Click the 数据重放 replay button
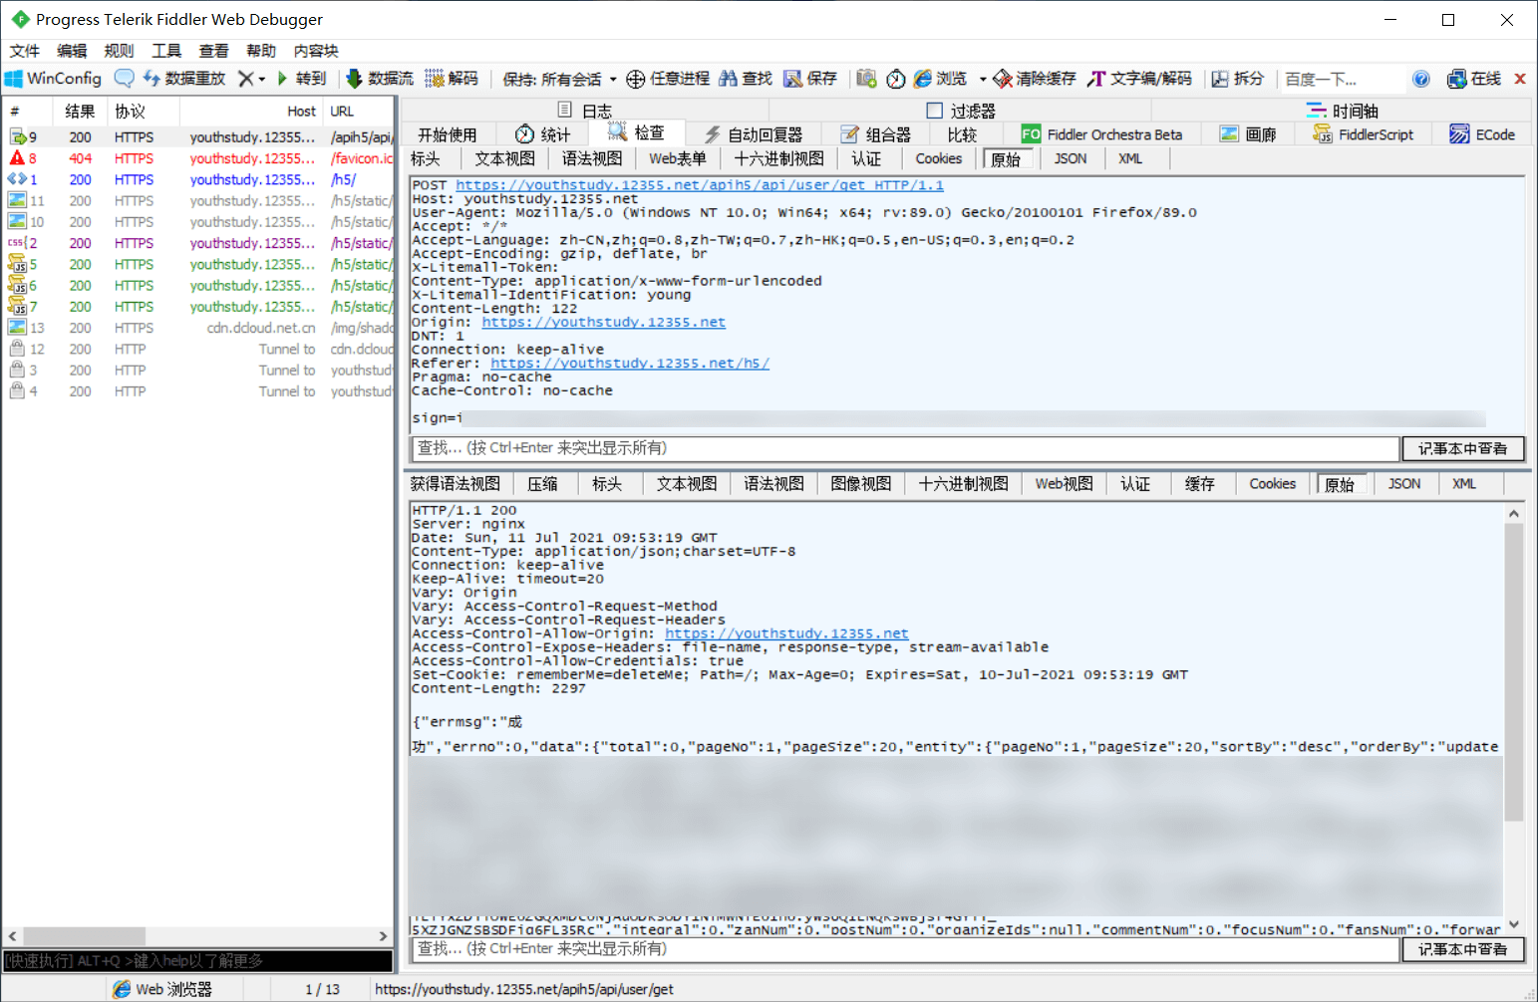 tap(184, 78)
